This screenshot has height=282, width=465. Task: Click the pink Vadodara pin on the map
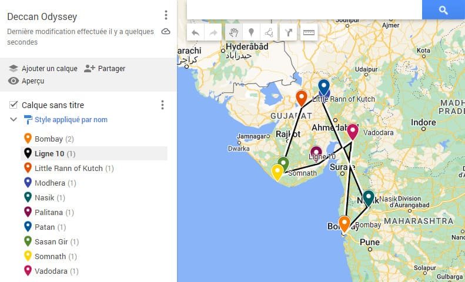[353, 131]
